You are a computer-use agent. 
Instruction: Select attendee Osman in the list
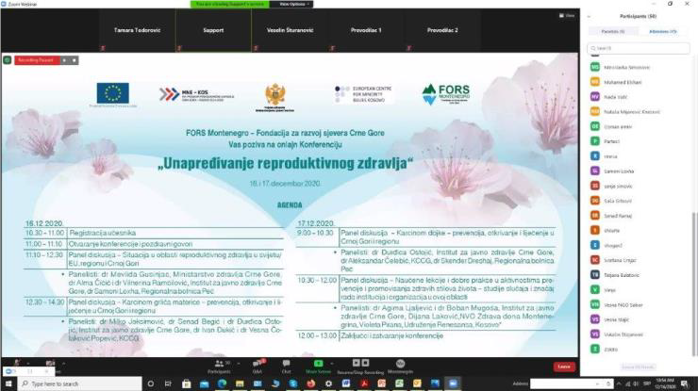click(x=640, y=127)
